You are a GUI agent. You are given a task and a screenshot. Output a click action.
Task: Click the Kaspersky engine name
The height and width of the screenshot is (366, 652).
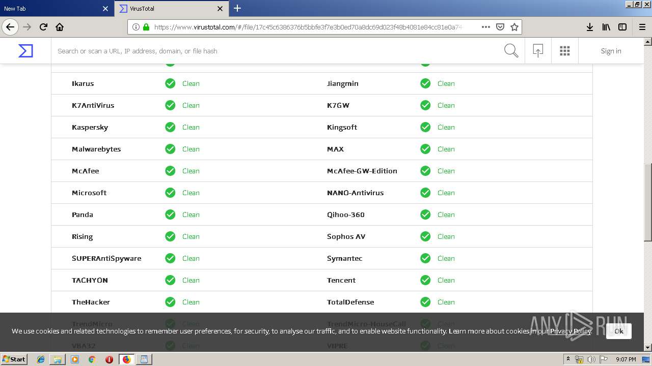tap(90, 127)
